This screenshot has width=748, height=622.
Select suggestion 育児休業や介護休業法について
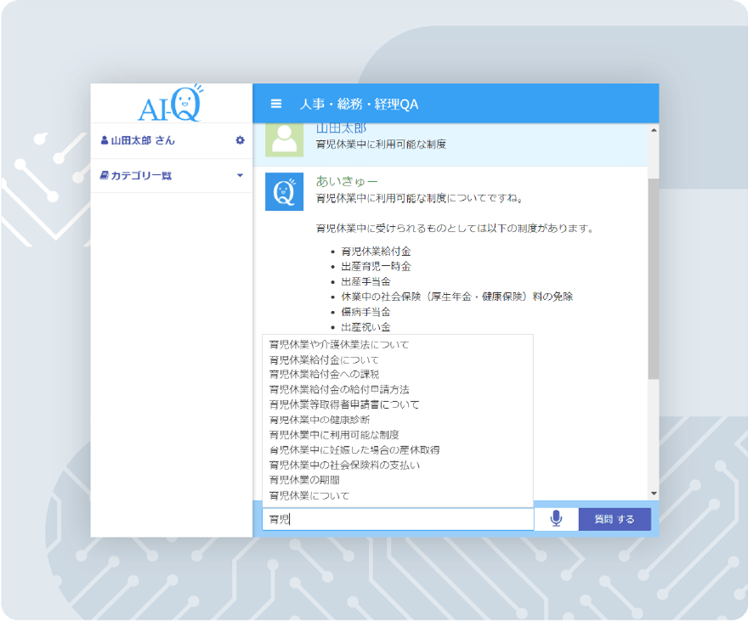tap(338, 344)
